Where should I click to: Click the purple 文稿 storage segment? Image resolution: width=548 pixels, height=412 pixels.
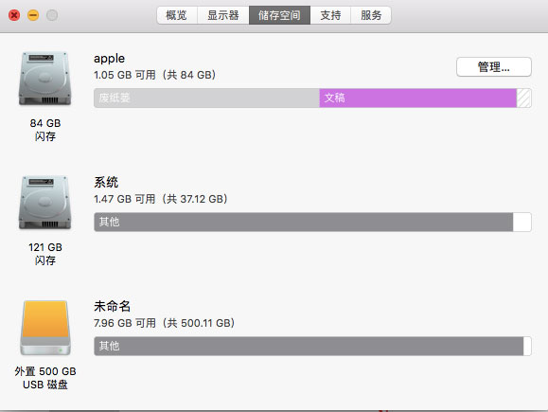point(418,98)
